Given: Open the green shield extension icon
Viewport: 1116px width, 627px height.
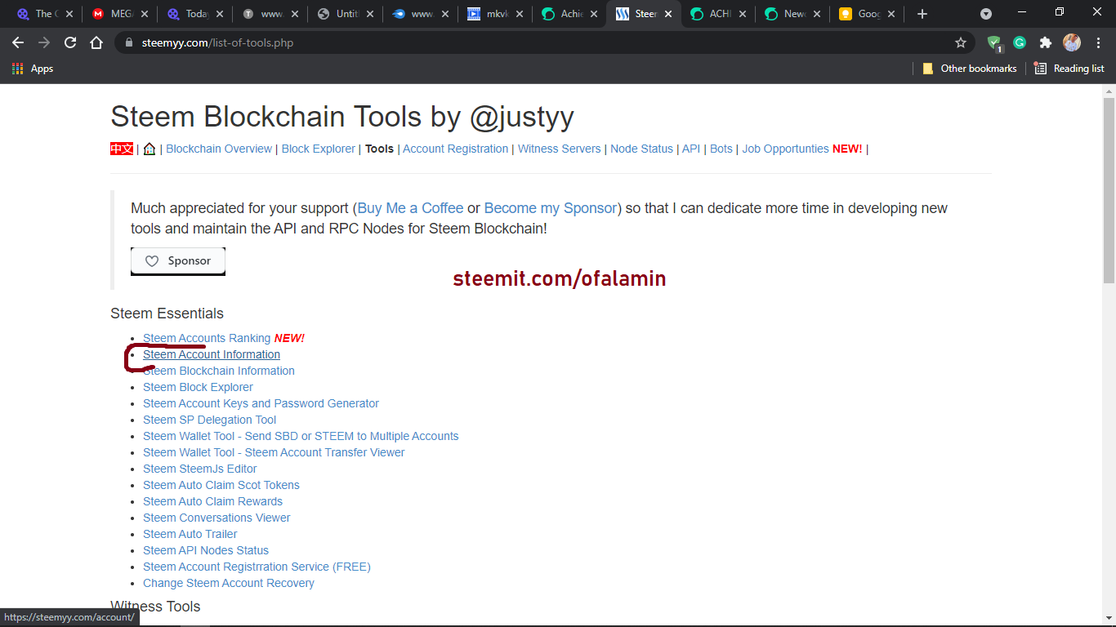Looking at the screenshot, I should pyautogui.click(x=994, y=43).
